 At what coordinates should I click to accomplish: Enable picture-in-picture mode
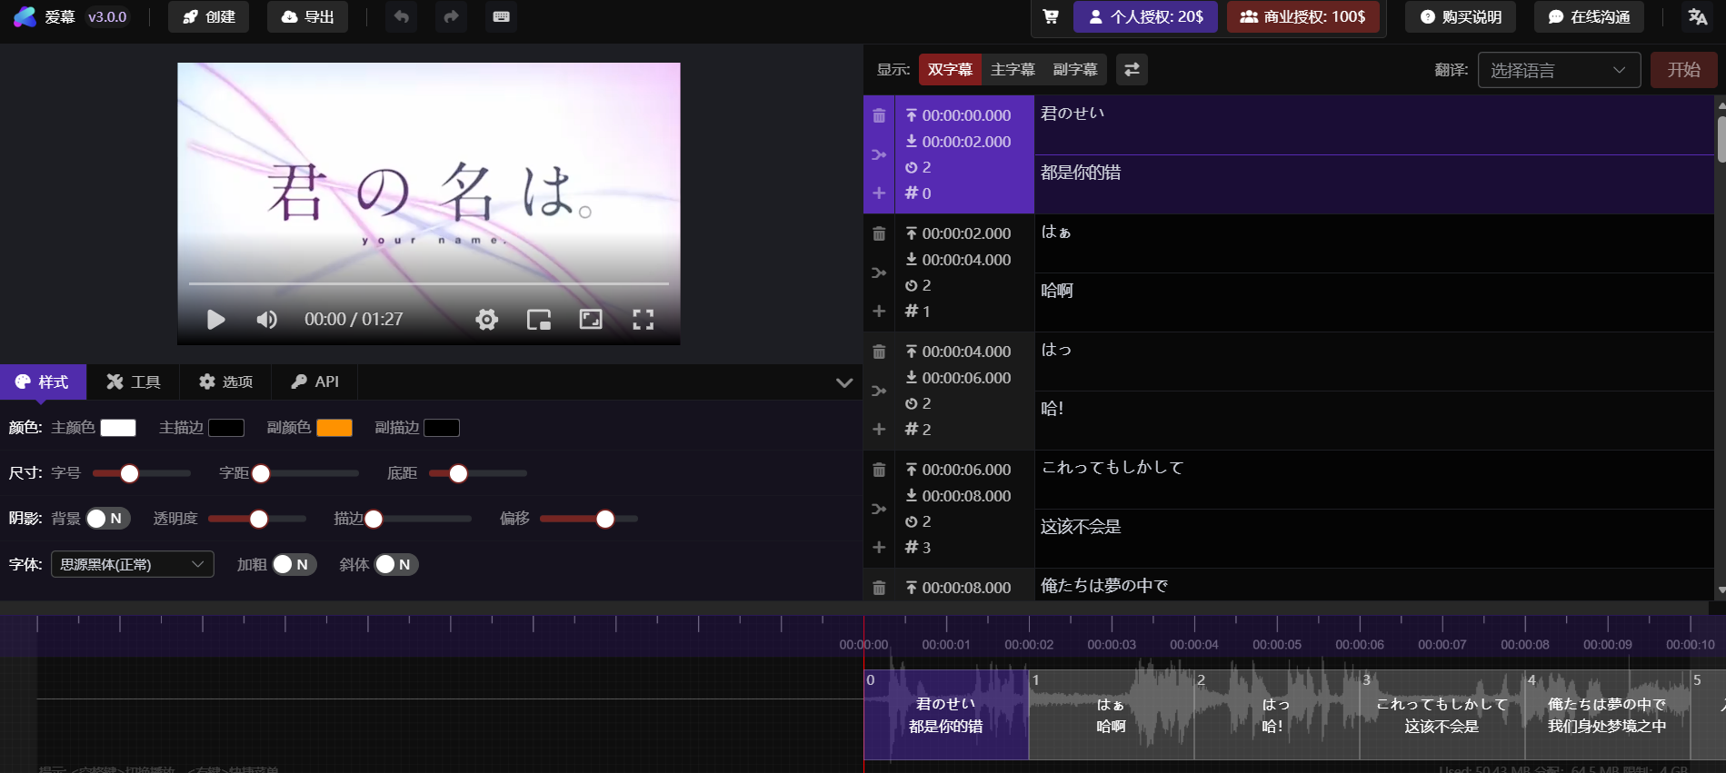point(539,319)
